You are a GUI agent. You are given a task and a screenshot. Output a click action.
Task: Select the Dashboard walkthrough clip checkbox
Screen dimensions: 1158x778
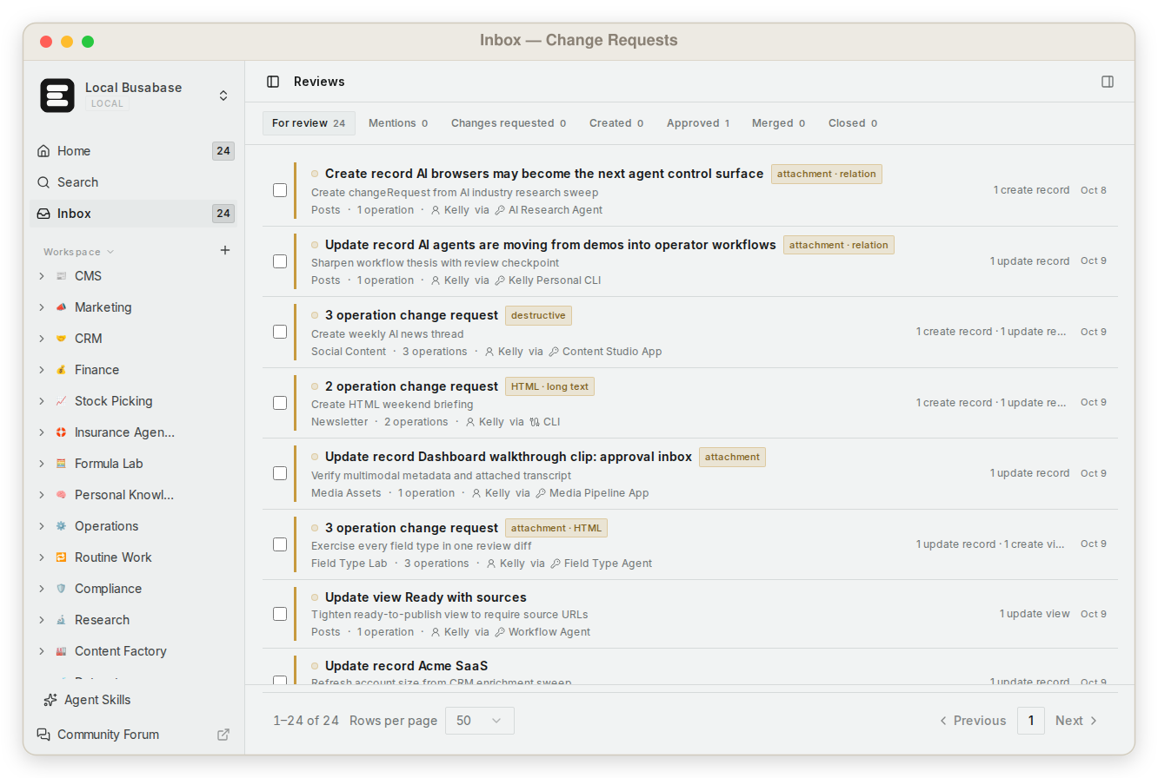point(280,473)
